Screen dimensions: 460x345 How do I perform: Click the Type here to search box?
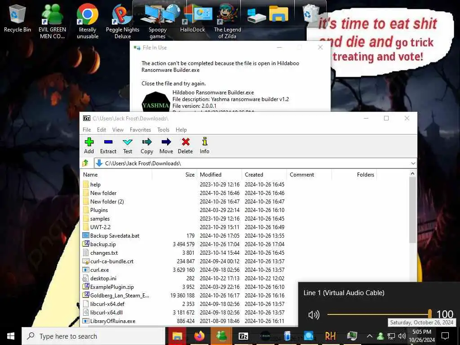point(93,336)
